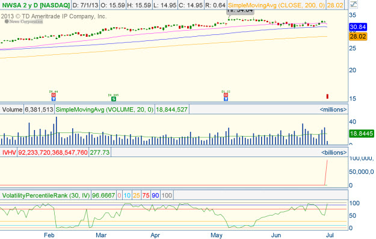Select SimpleMovingAvg (VOLUME, 20, 0) label
This screenshot has height=239, width=376.
[x=105, y=110]
